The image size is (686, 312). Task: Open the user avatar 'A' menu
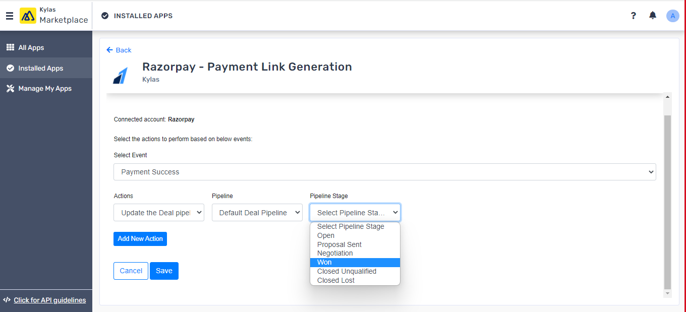pos(673,16)
